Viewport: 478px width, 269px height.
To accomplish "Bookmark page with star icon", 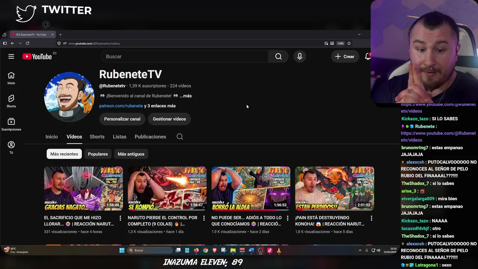I will click(349, 43).
